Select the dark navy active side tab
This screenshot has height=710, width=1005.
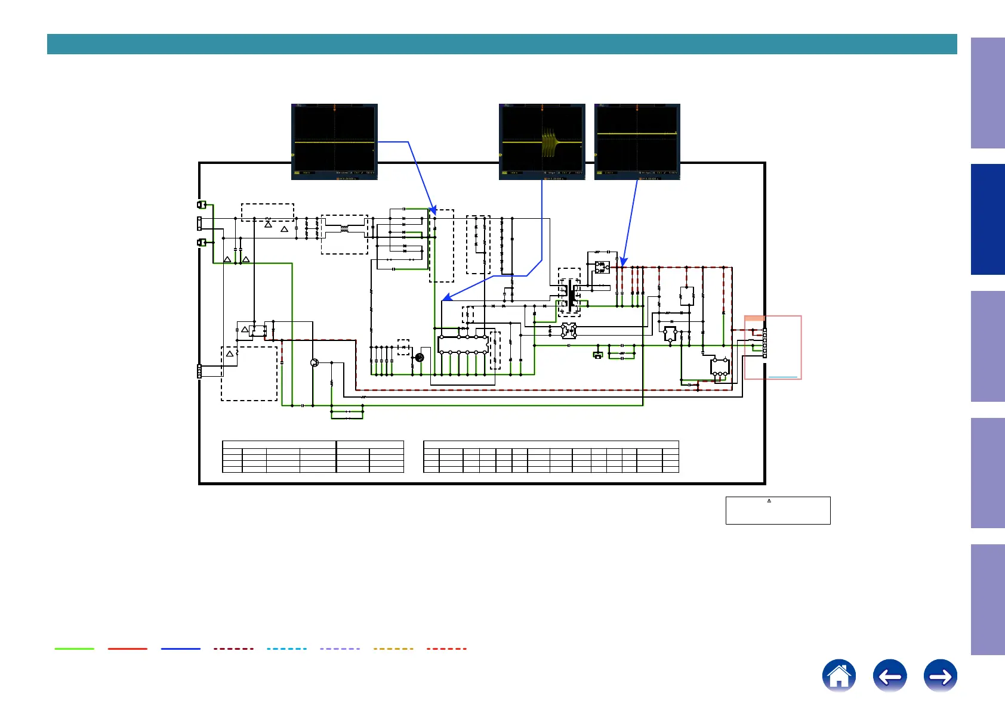988,219
